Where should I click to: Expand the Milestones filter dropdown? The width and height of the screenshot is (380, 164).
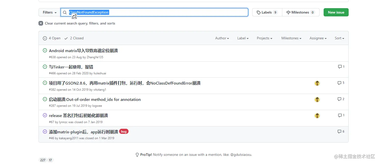point(291,38)
